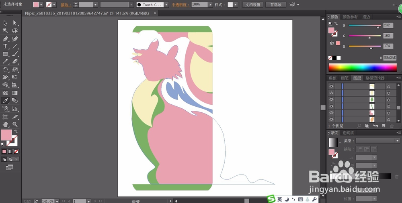This screenshot has width=402, height=203.
Task: Select the Direct Selection tool
Action: pyautogui.click(x=15, y=23)
